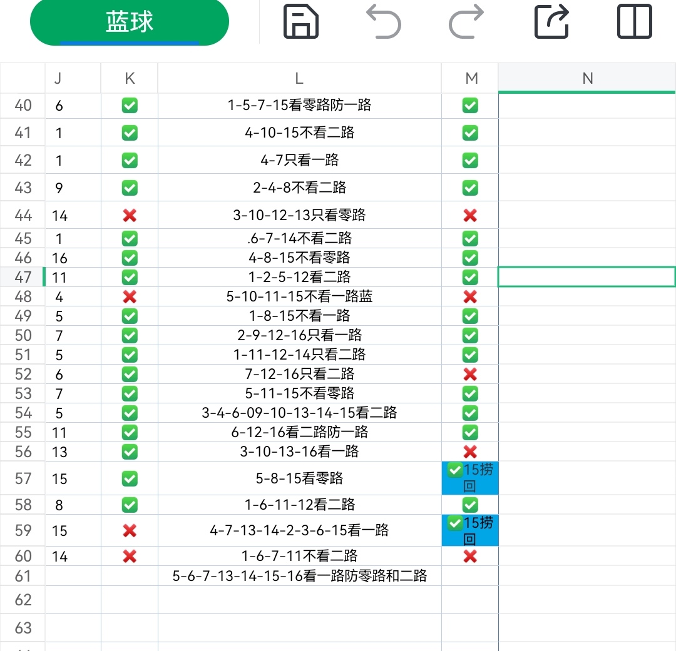Toggle the red X in cell M60

tap(470, 556)
